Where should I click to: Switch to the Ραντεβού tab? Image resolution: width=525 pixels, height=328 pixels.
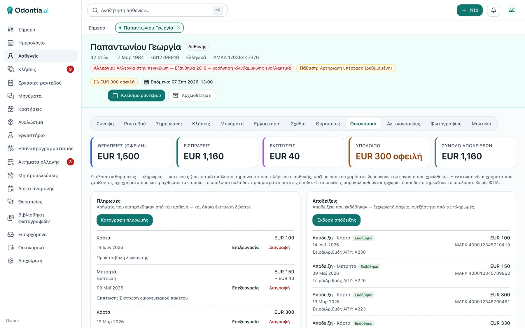coord(135,124)
